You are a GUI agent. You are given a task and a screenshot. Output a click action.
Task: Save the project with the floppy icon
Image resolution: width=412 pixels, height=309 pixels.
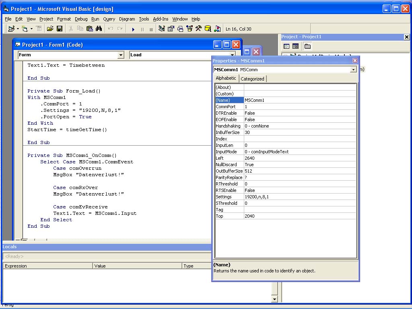(60, 29)
